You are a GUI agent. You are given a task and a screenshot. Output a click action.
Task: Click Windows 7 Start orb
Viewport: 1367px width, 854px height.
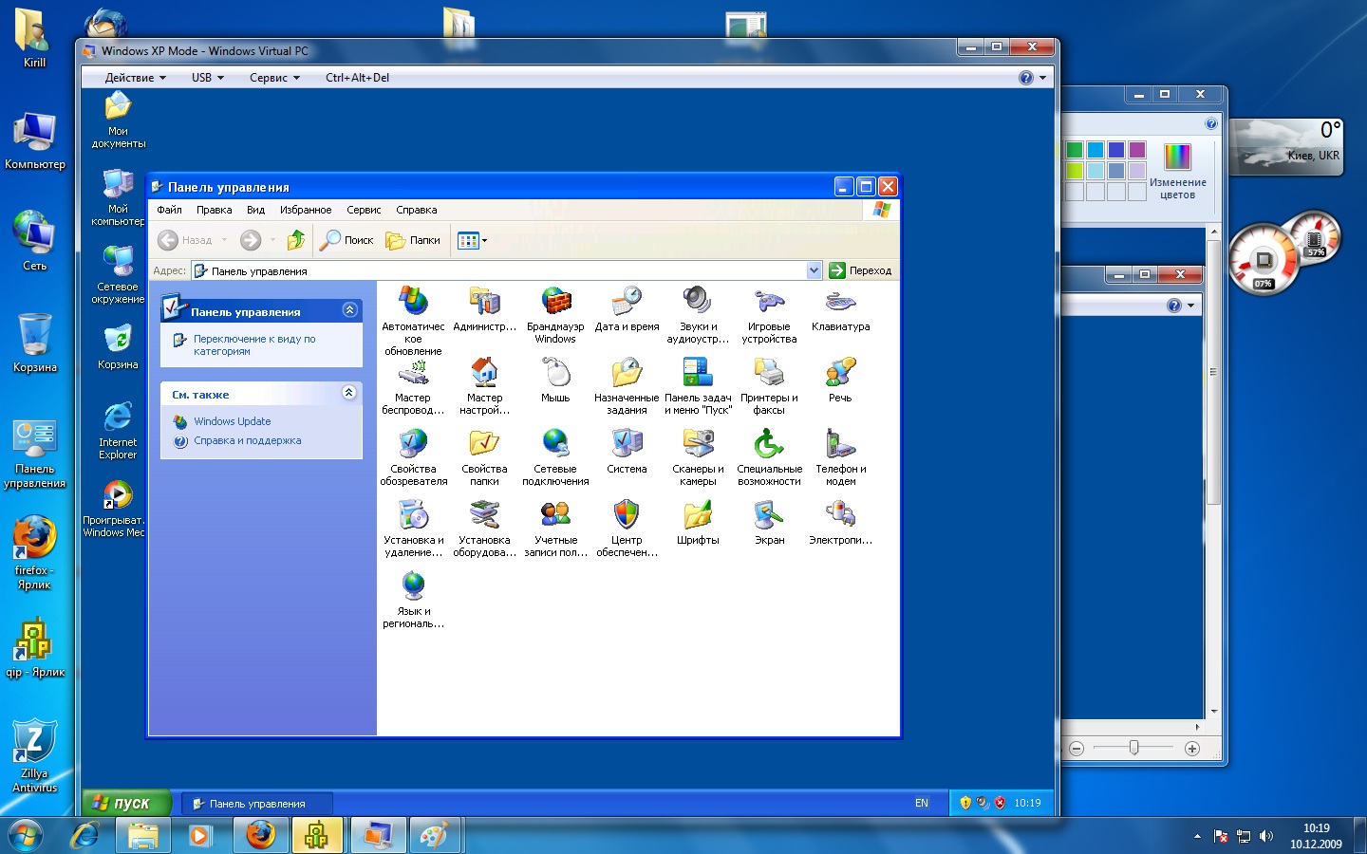(26, 835)
